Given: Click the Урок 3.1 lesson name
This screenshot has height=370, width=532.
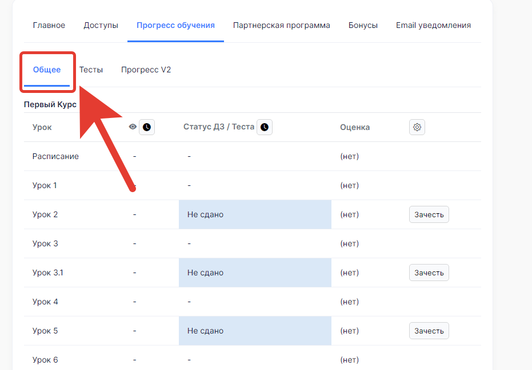Looking at the screenshot, I should click(x=47, y=273).
